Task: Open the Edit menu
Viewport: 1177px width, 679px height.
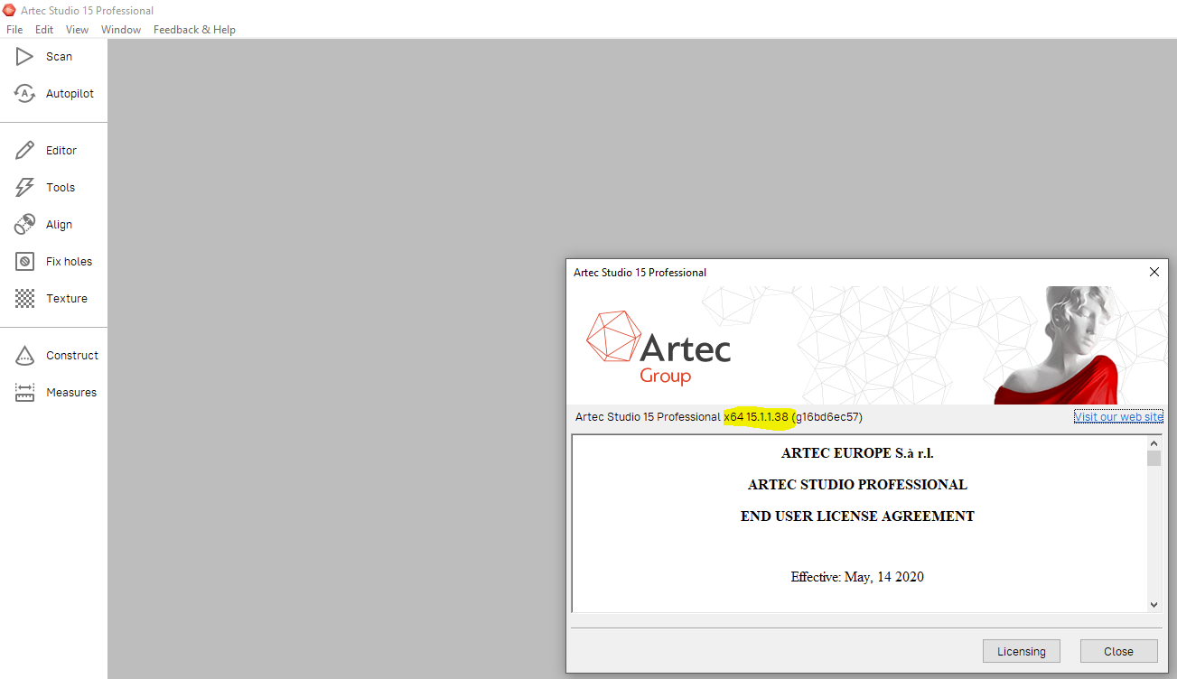Action: tap(44, 30)
